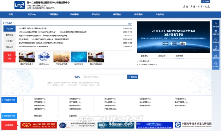The height and width of the screenshot is (131, 221).
Task: Open IDcode news dated 2019-06-04
Action: 33,47
